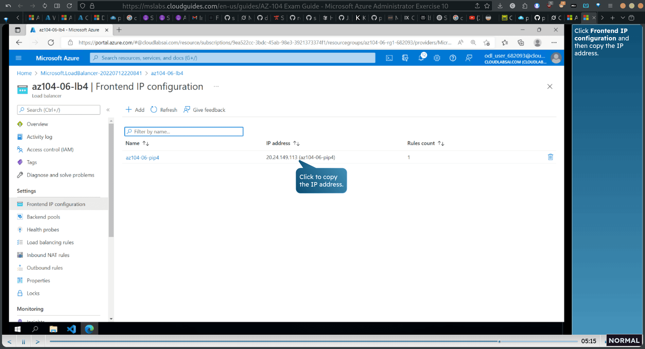Viewport: 645px width, 349px height.
Task: Pause the guide playback
Action: pyautogui.click(x=23, y=342)
